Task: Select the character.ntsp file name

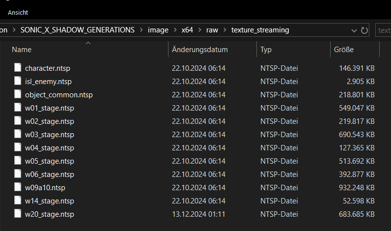Action: click(x=47, y=68)
